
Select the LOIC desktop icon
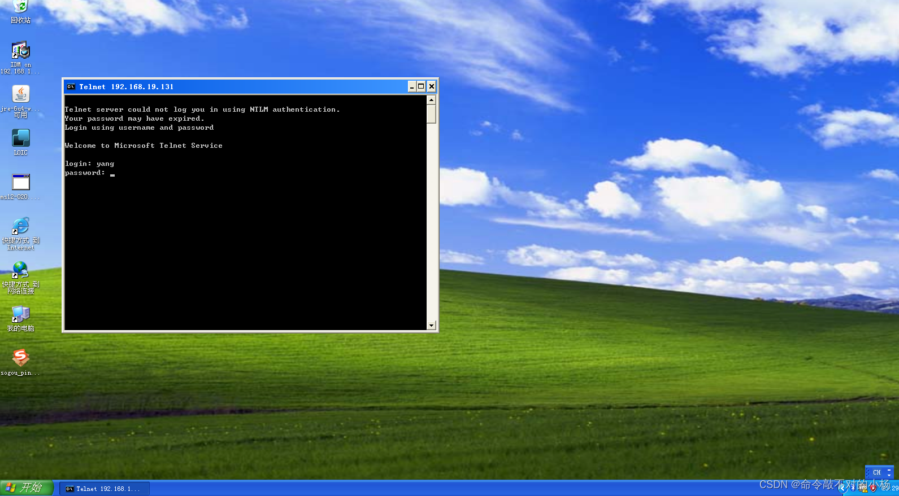pos(20,142)
